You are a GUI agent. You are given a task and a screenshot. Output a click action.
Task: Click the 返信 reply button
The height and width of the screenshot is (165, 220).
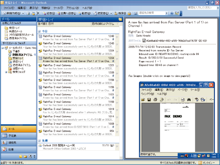49,13
